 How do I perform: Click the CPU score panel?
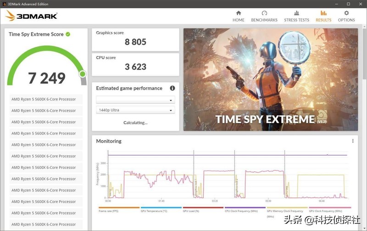point(135,64)
